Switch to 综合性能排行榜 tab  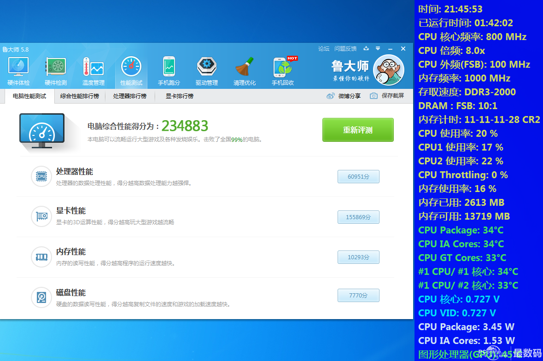coord(80,96)
